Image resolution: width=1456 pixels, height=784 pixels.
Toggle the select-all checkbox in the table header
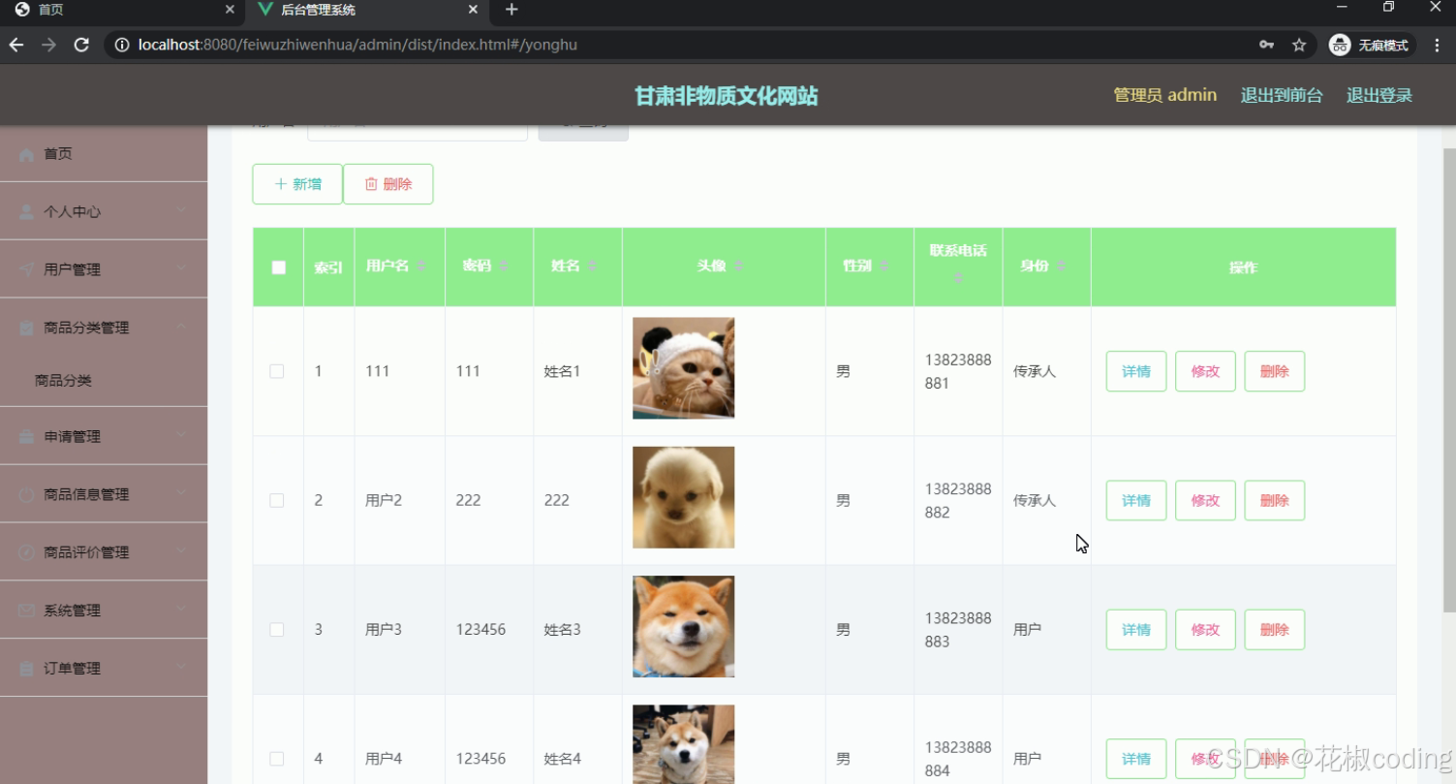277,267
